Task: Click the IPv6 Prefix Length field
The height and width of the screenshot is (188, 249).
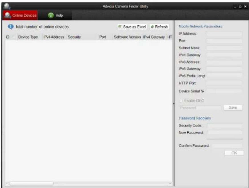Action: [224, 76]
